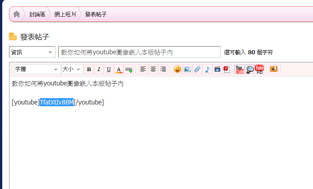
Task: Open the smiley emoticon picker
Action: 178,69
